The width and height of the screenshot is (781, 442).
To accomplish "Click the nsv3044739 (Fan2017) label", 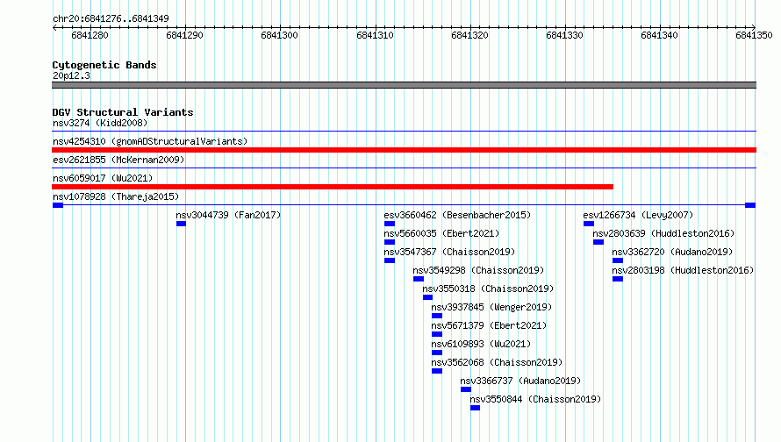I will (x=228, y=215).
